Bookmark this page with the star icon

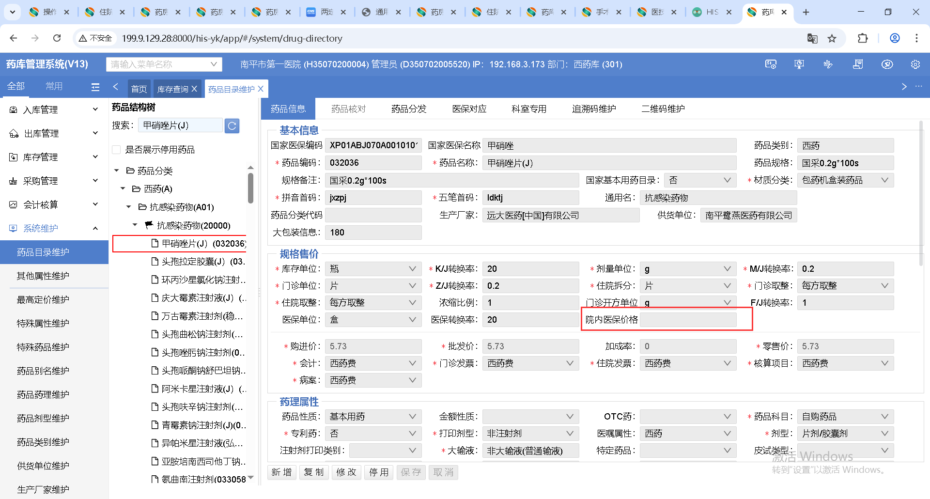(832, 38)
